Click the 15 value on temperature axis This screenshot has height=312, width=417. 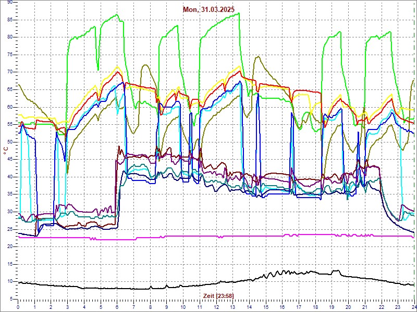[9, 264]
